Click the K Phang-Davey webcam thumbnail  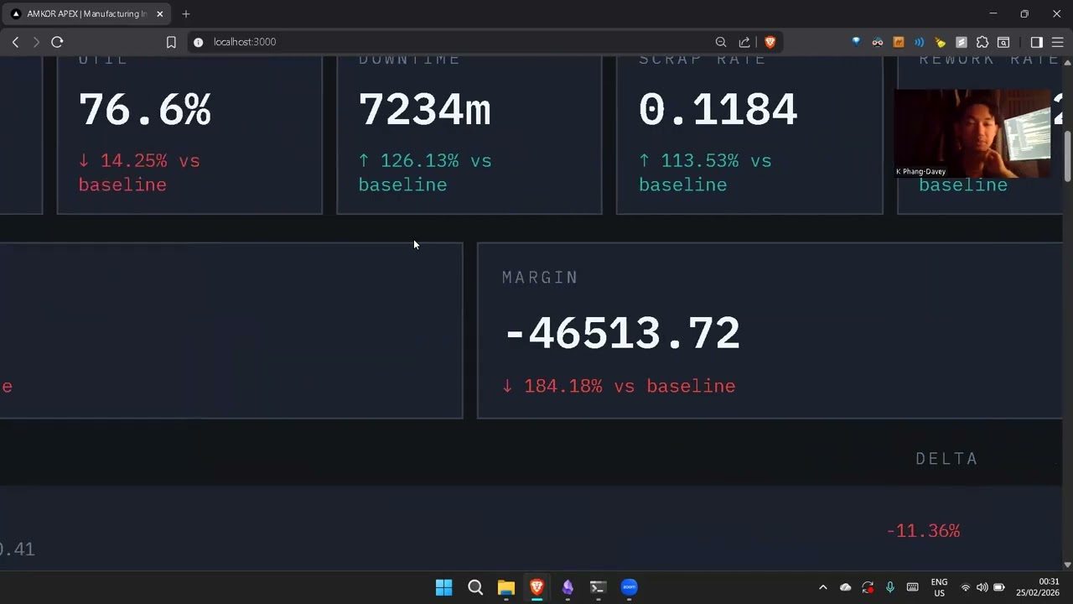(972, 133)
